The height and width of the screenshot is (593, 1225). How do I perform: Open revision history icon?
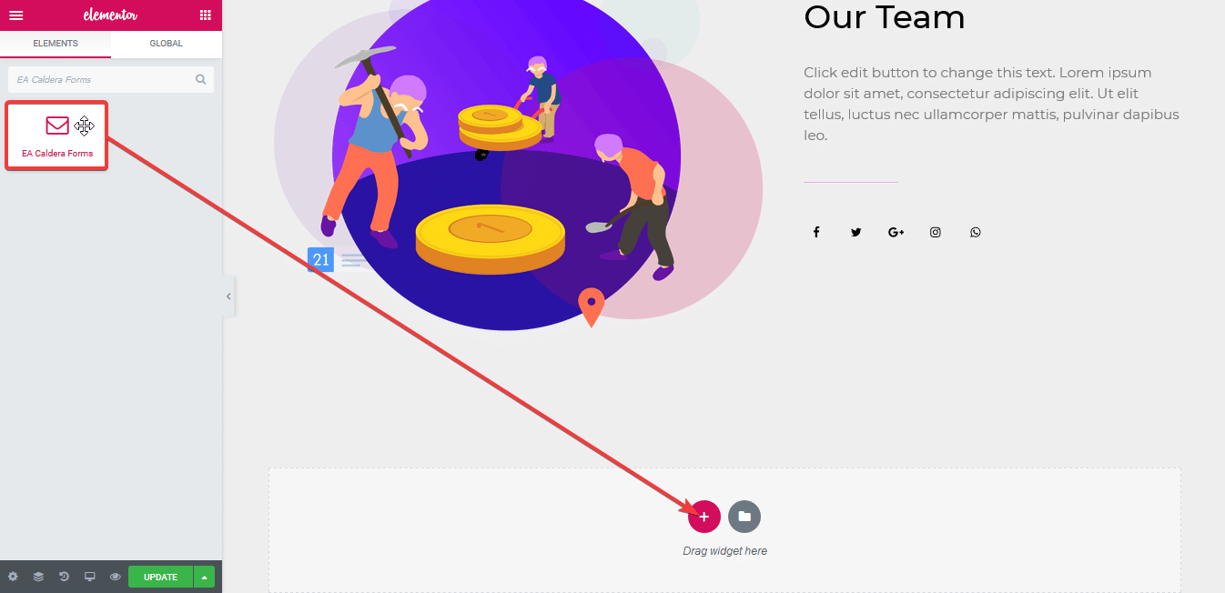(x=64, y=577)
